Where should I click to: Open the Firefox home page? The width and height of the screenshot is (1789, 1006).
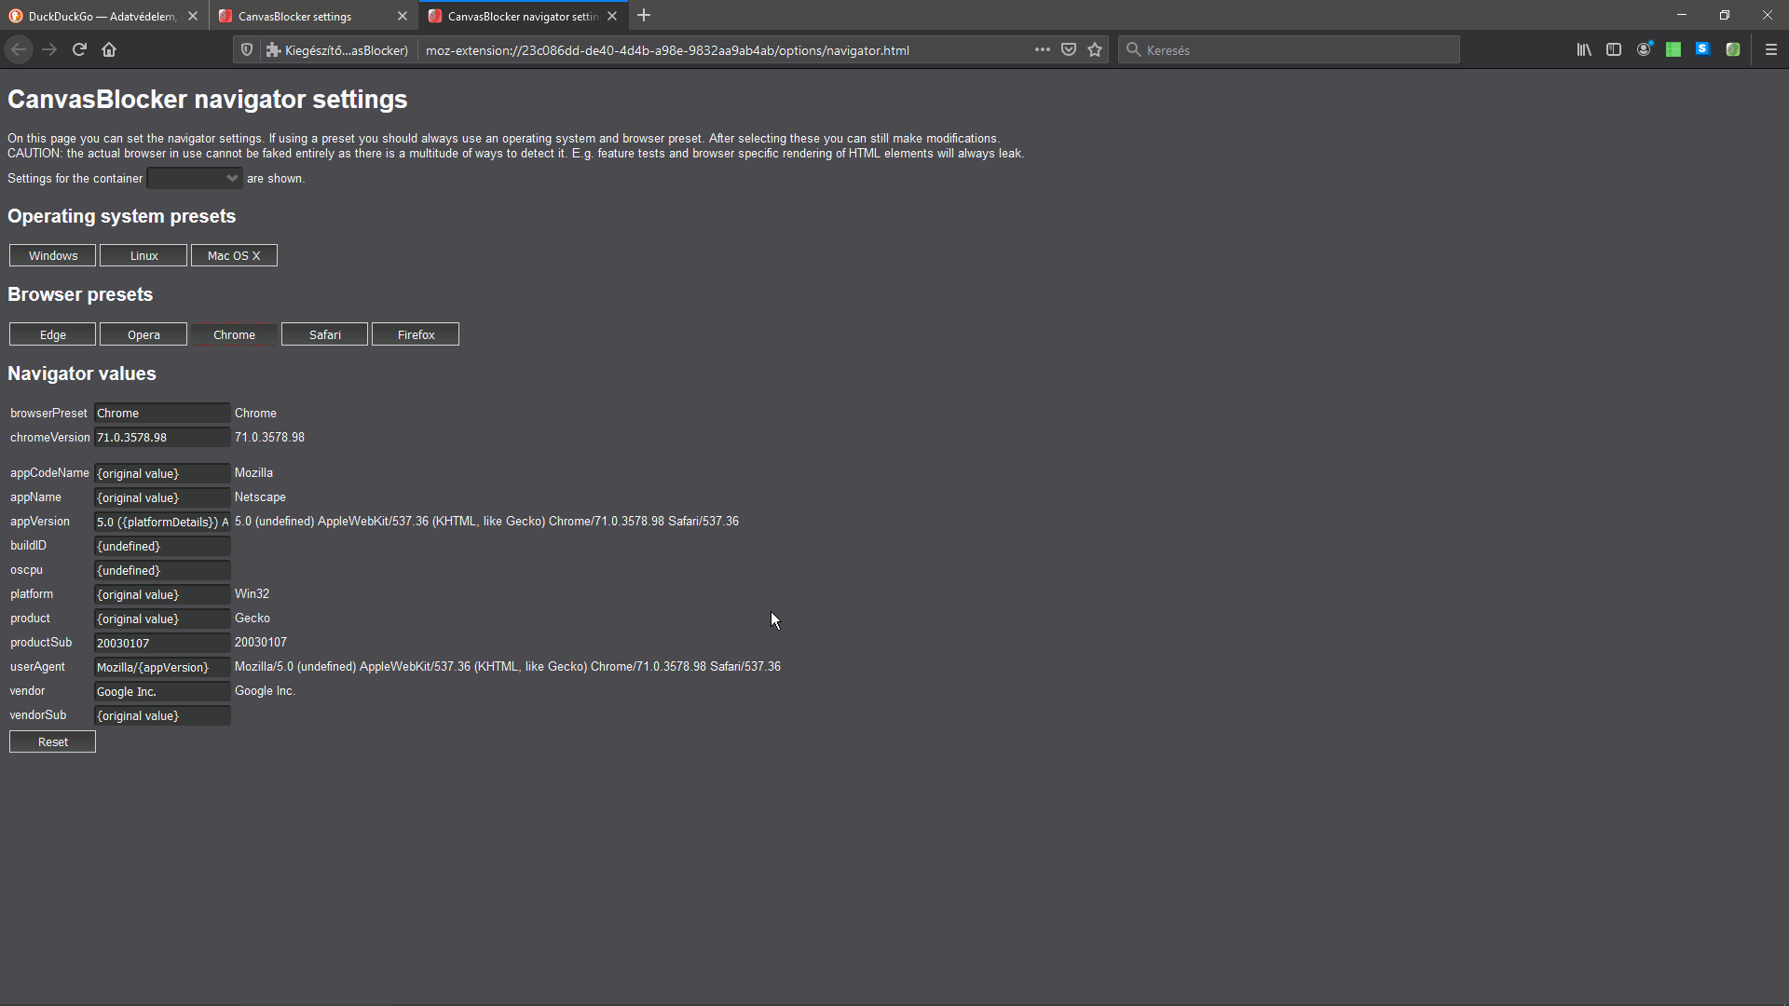109,49
